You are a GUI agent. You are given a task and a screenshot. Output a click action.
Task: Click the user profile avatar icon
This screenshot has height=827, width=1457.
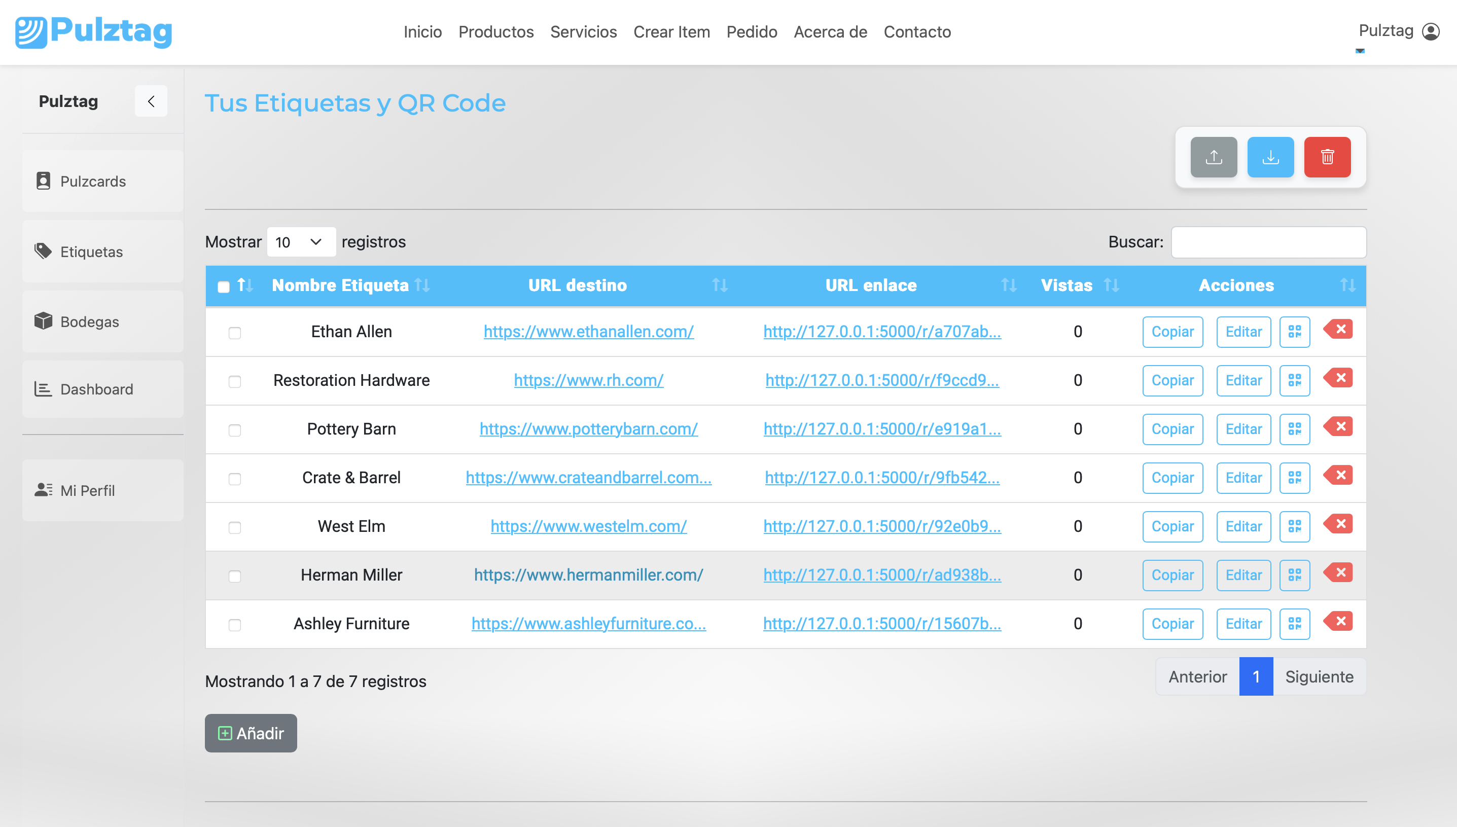pyautogui.click(x=1430, y=31)
